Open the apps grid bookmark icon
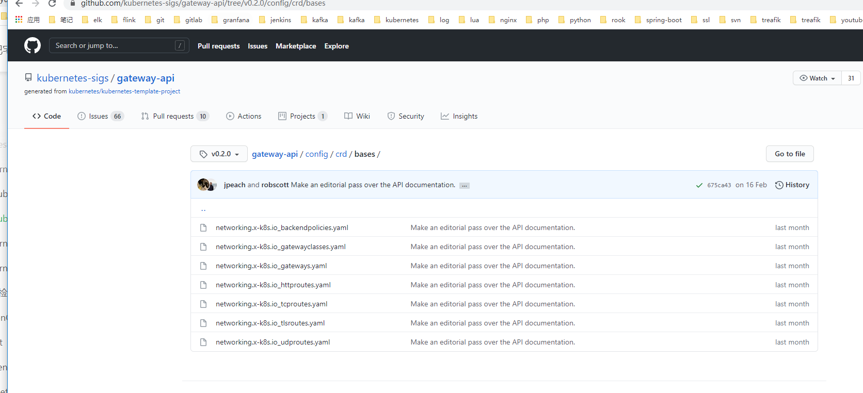This screenshot has height=393, width=863. (19, 20)
